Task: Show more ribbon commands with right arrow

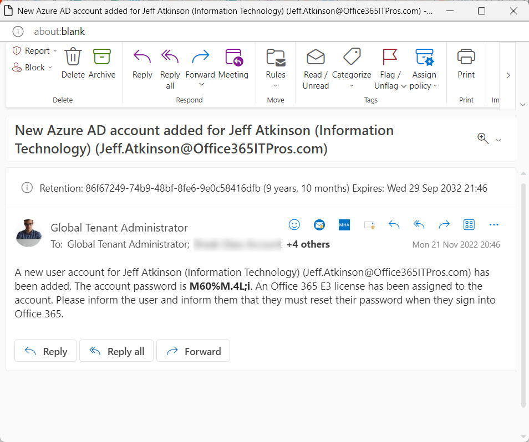Action: (508, 75)
